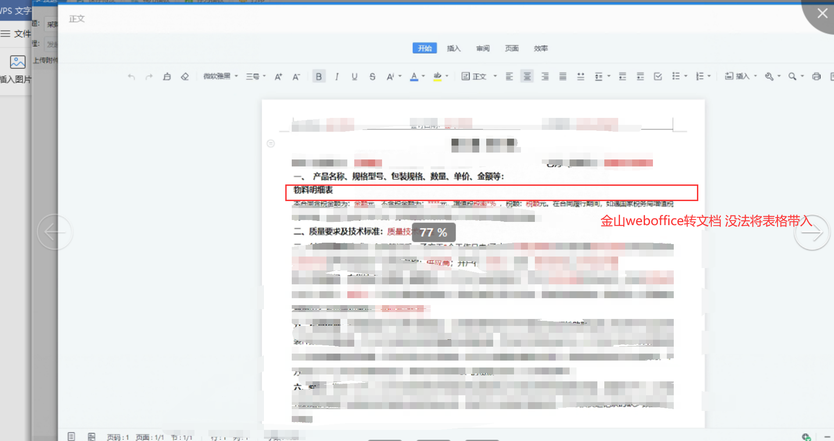
Task: Open the 文件 menu in WPS window
Action: point(16,34)
